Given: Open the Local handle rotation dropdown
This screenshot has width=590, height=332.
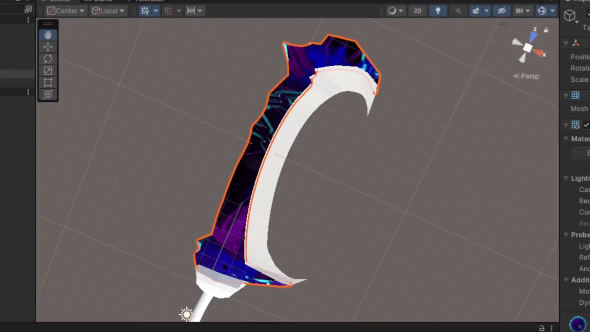Looking at the screenshot, I should 108,11.
